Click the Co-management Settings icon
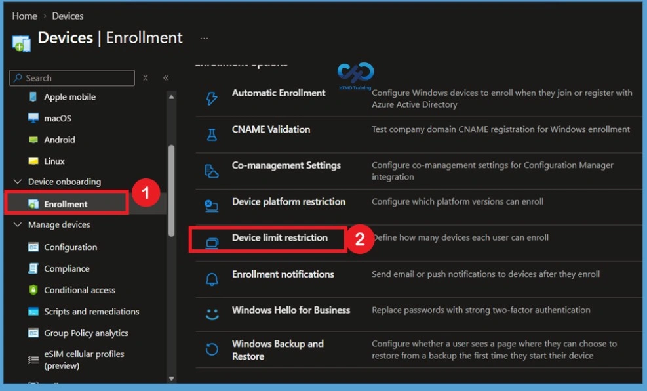647x391 pixels. (212, 171)
